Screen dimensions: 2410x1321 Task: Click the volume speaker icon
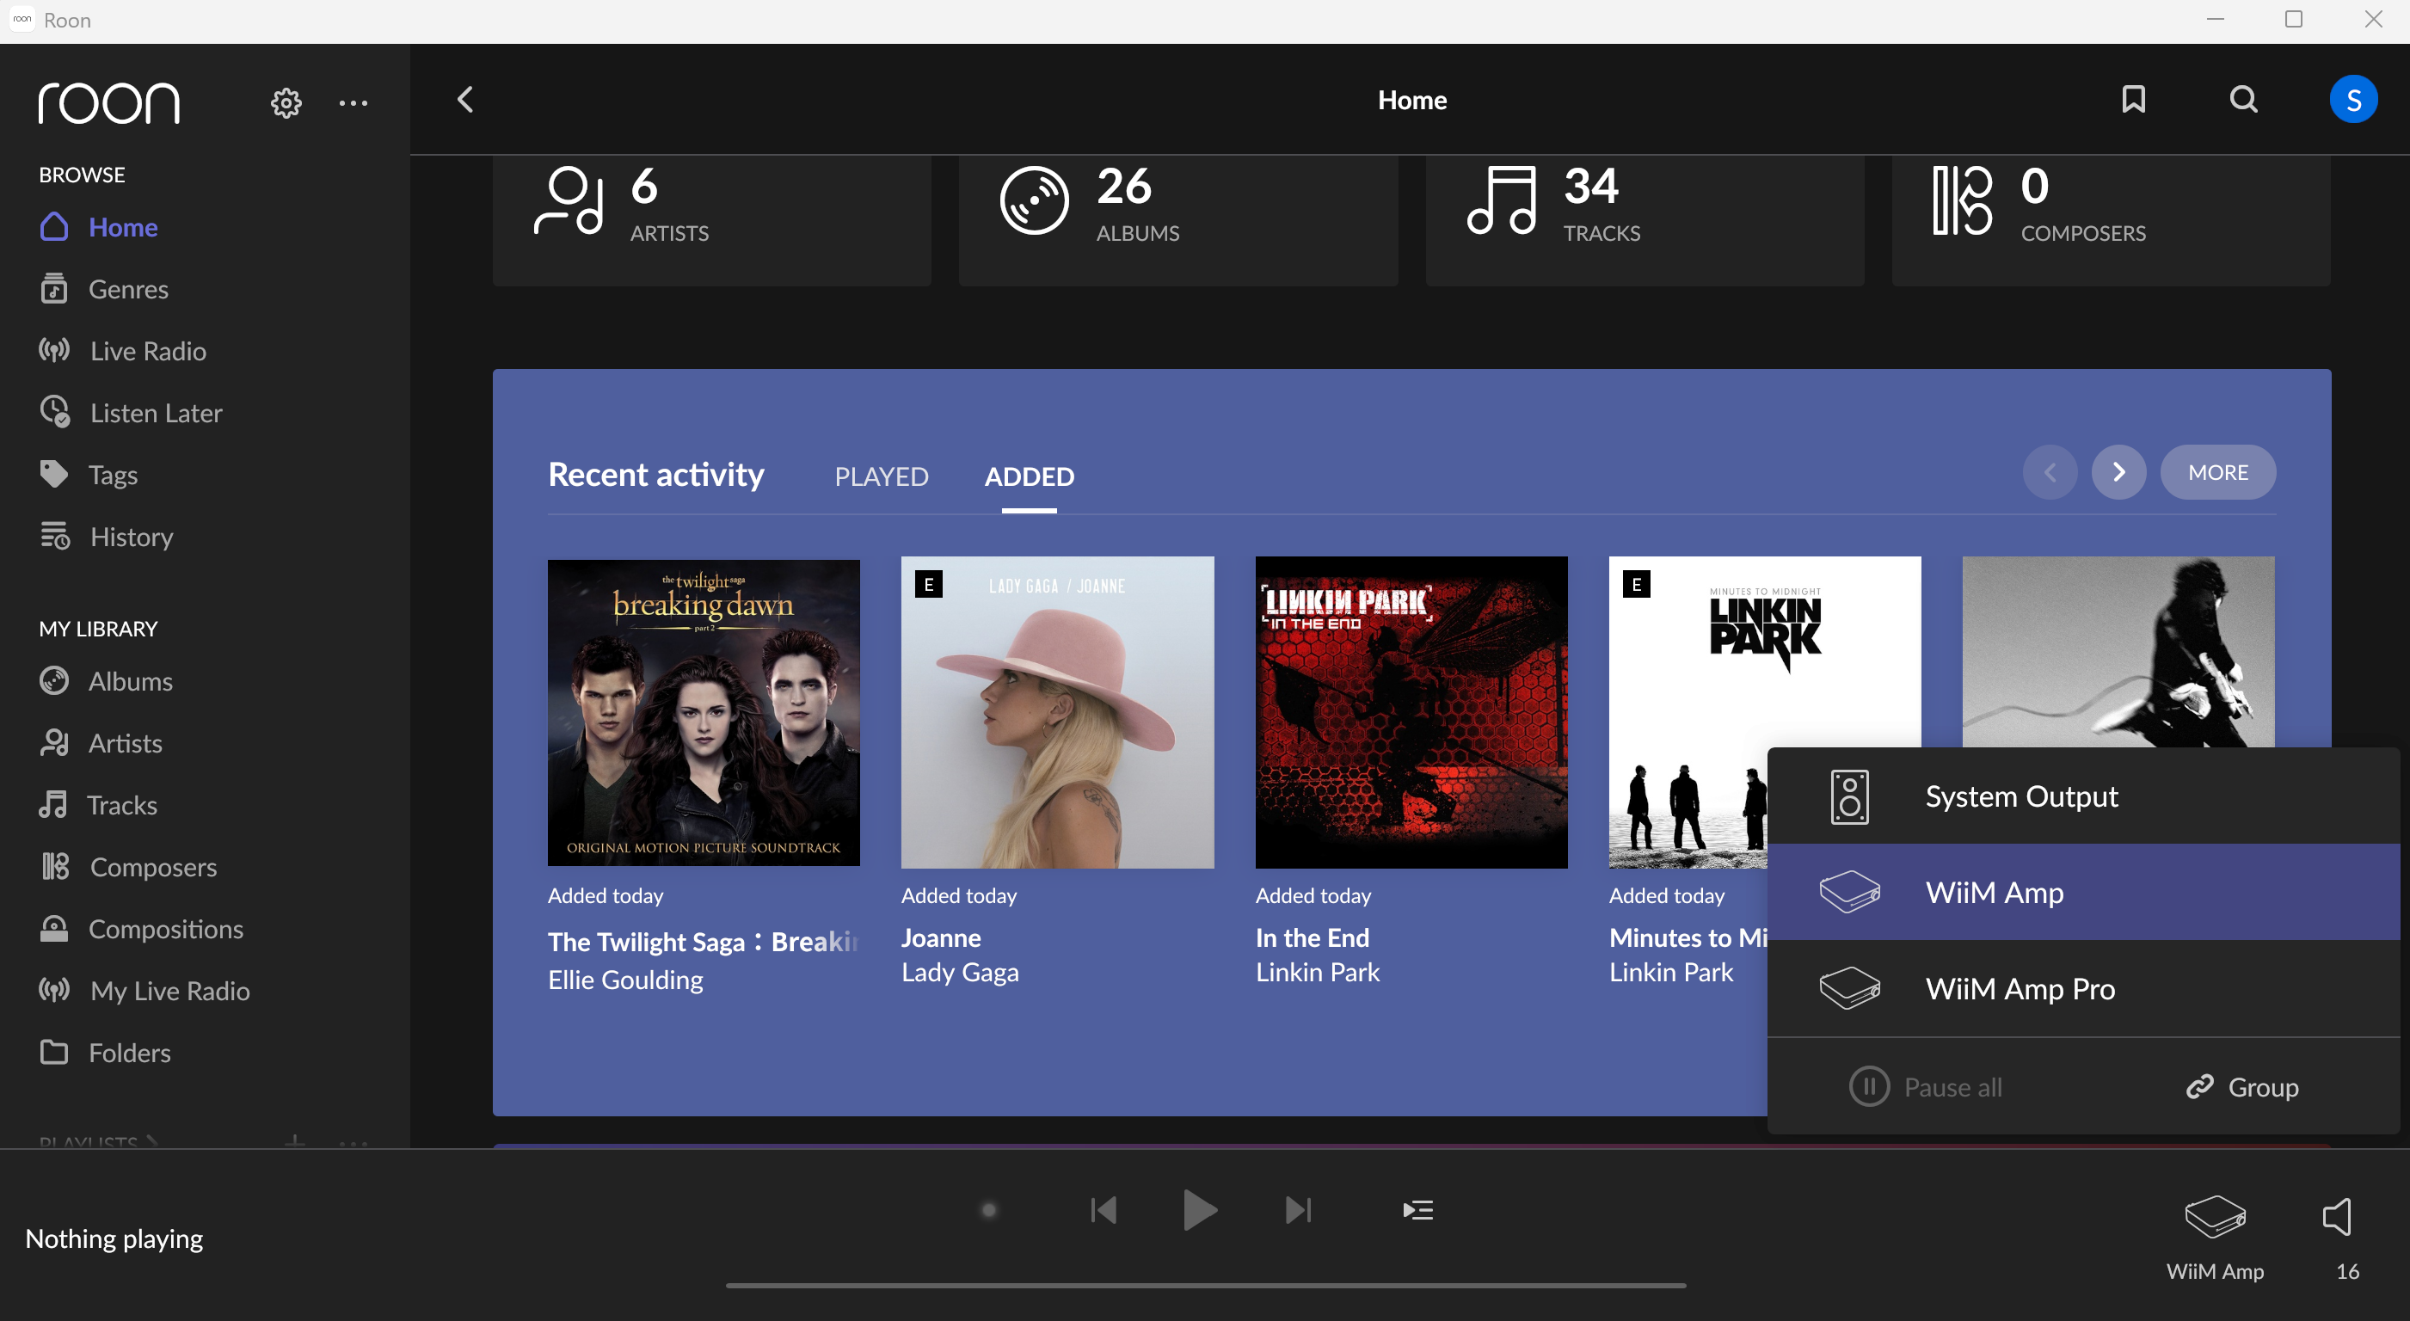(2337, 1216)
